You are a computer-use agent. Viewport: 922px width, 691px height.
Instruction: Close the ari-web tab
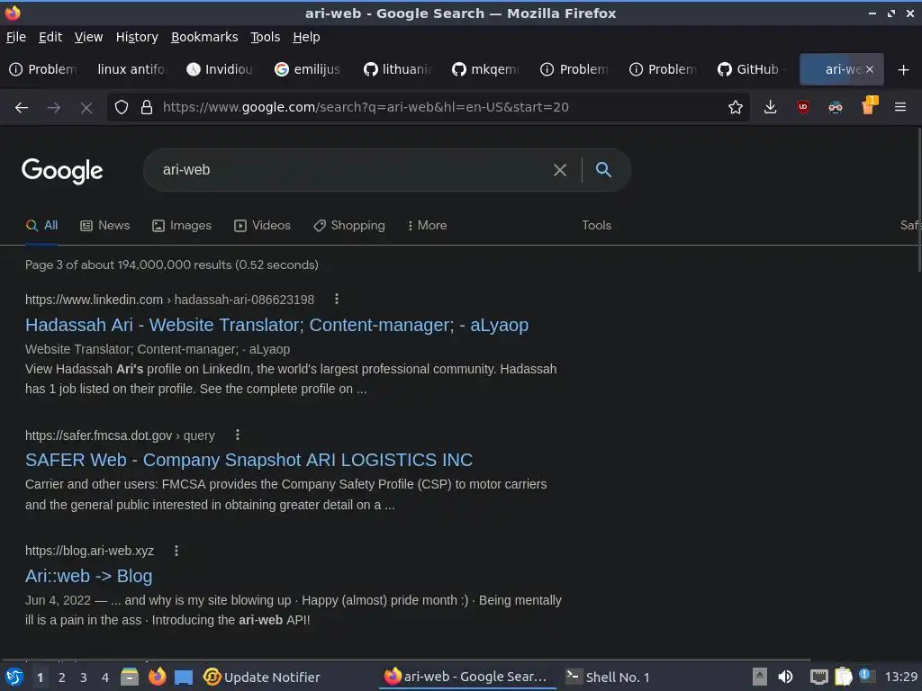pos(870,69)
